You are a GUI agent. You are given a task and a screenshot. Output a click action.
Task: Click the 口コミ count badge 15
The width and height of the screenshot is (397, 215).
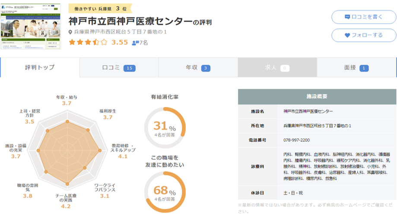129,68
